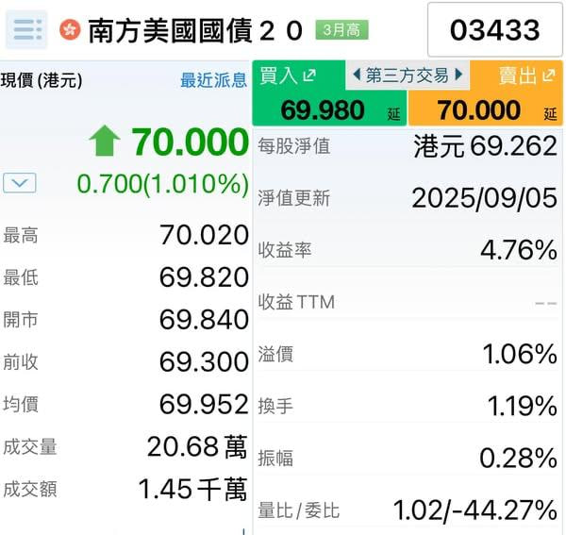
Task: Click the left arrow of 第三方交易
Action: tap(357, 75)
